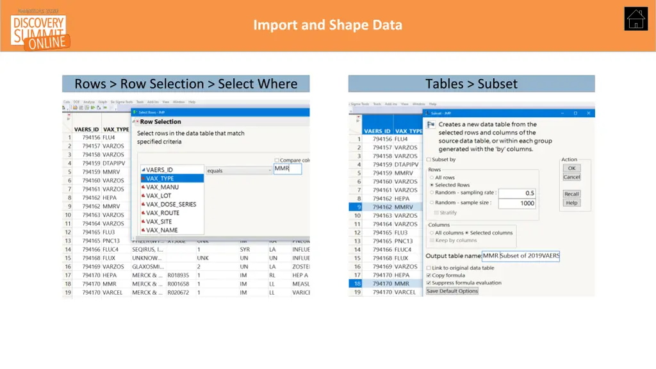Viewport: 656px width, 369px height.
Task: Open the Add-Ins menu
Action: point(154,102)
